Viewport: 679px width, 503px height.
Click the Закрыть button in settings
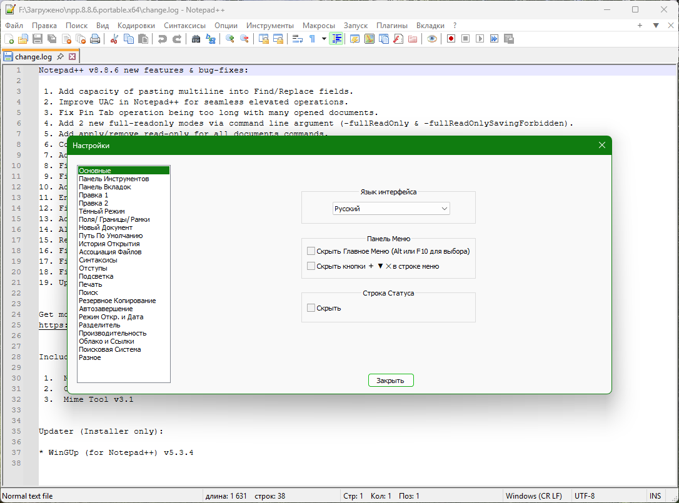click(391, 381)
